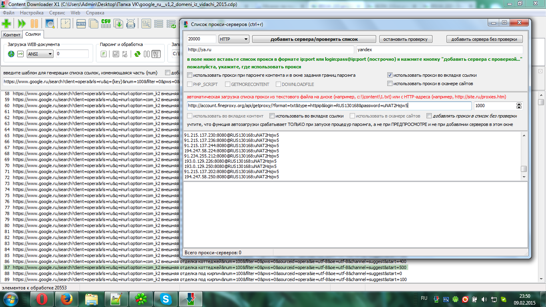Check add proxies to list without checking
Screen dimensions: 546x307
pos(429,116)
